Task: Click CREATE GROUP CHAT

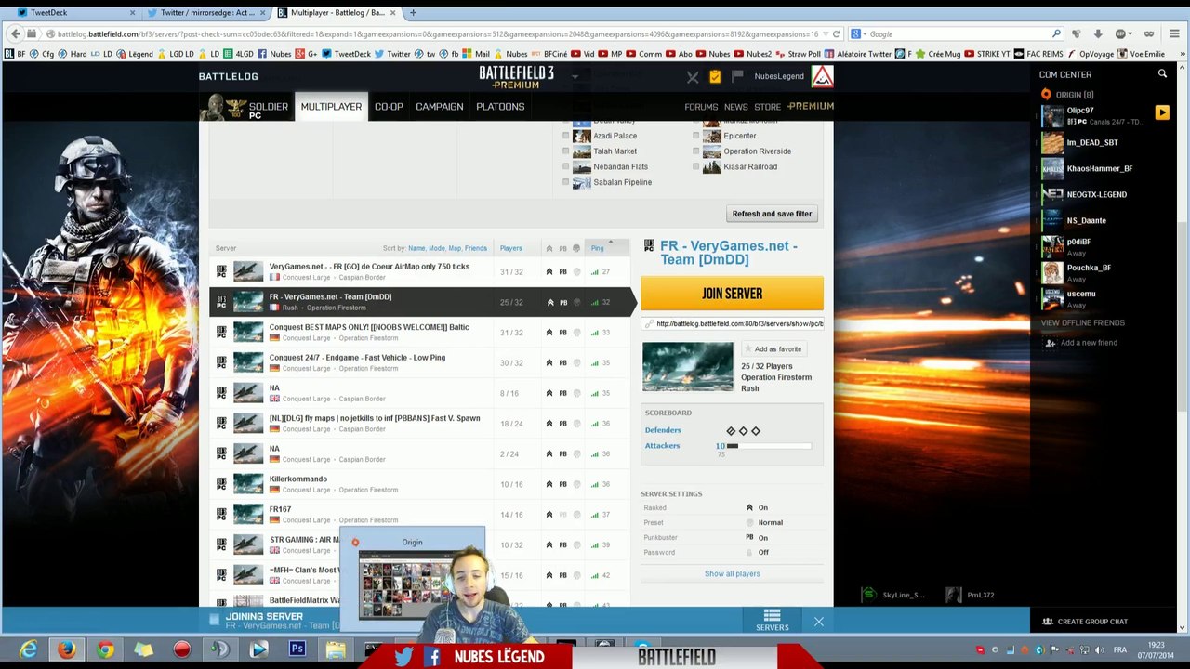Action: pos(1084,622)
